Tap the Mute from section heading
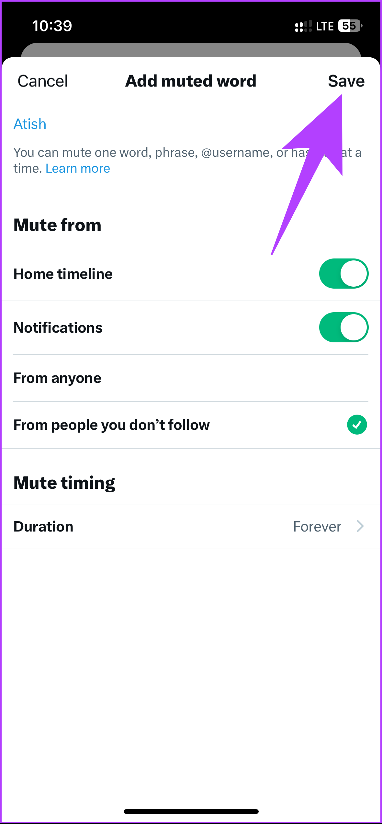382x824 pixels. point(57,225)
